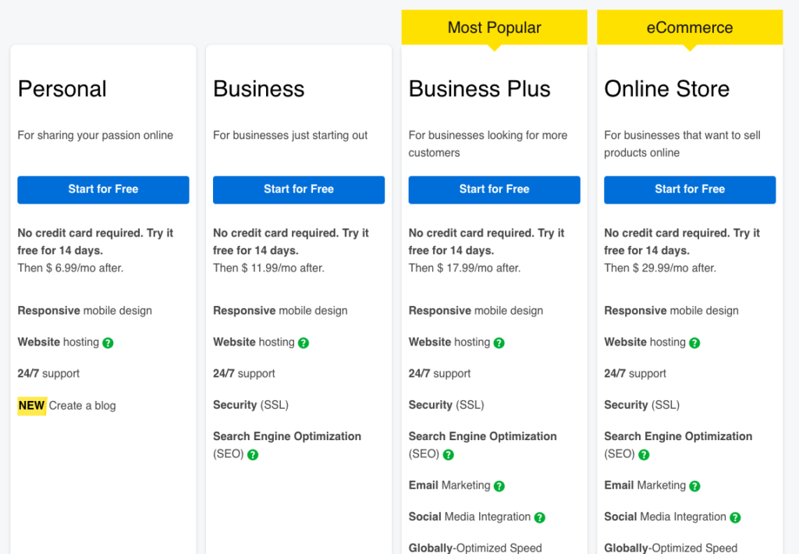
Task: Click Business Plus Website hosting help icon
Action: coord(499,343)
